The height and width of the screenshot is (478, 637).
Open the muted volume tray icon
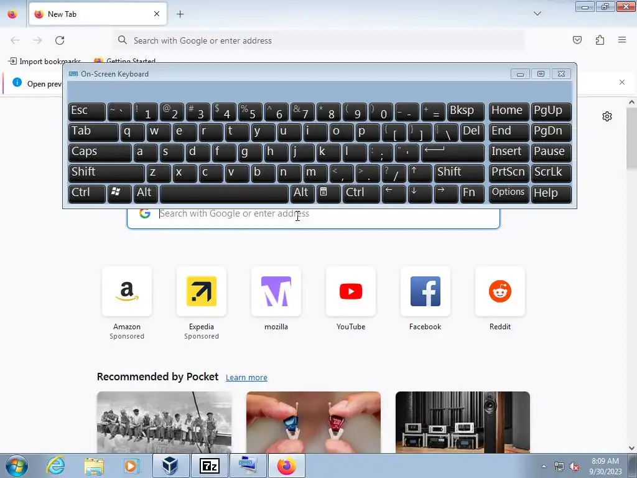(x=574, y=467)
